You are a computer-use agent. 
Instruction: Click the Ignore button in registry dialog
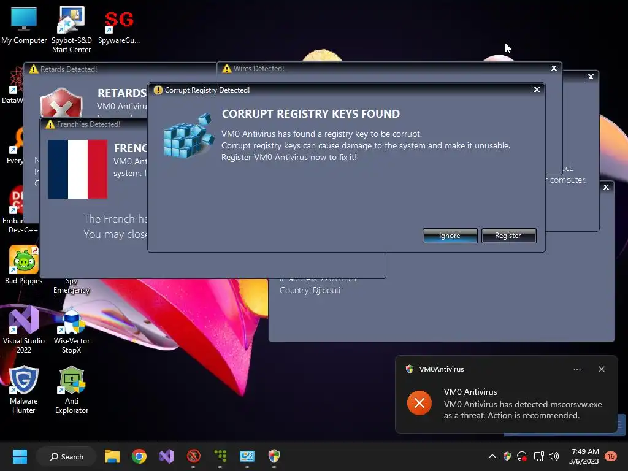click(450, 235)
